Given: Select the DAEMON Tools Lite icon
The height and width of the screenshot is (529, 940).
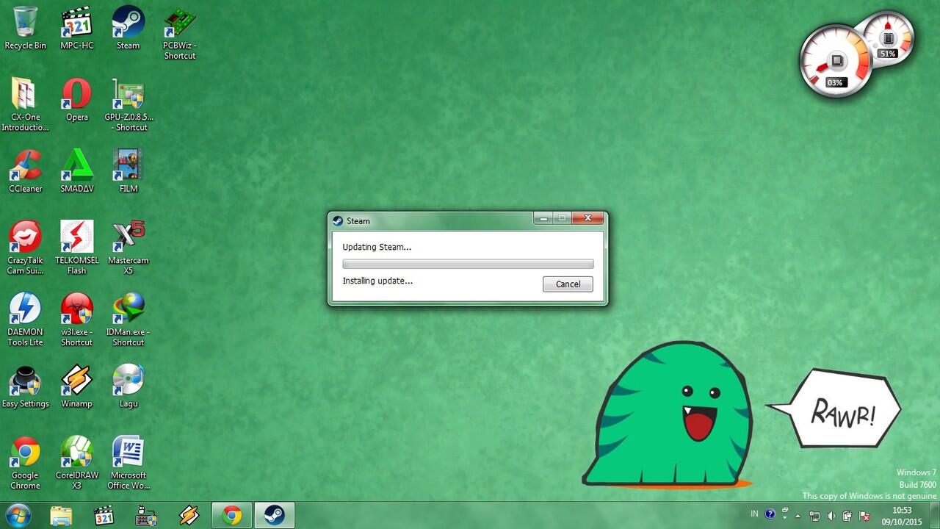Looking at the screenshot, I should (26, 320).
